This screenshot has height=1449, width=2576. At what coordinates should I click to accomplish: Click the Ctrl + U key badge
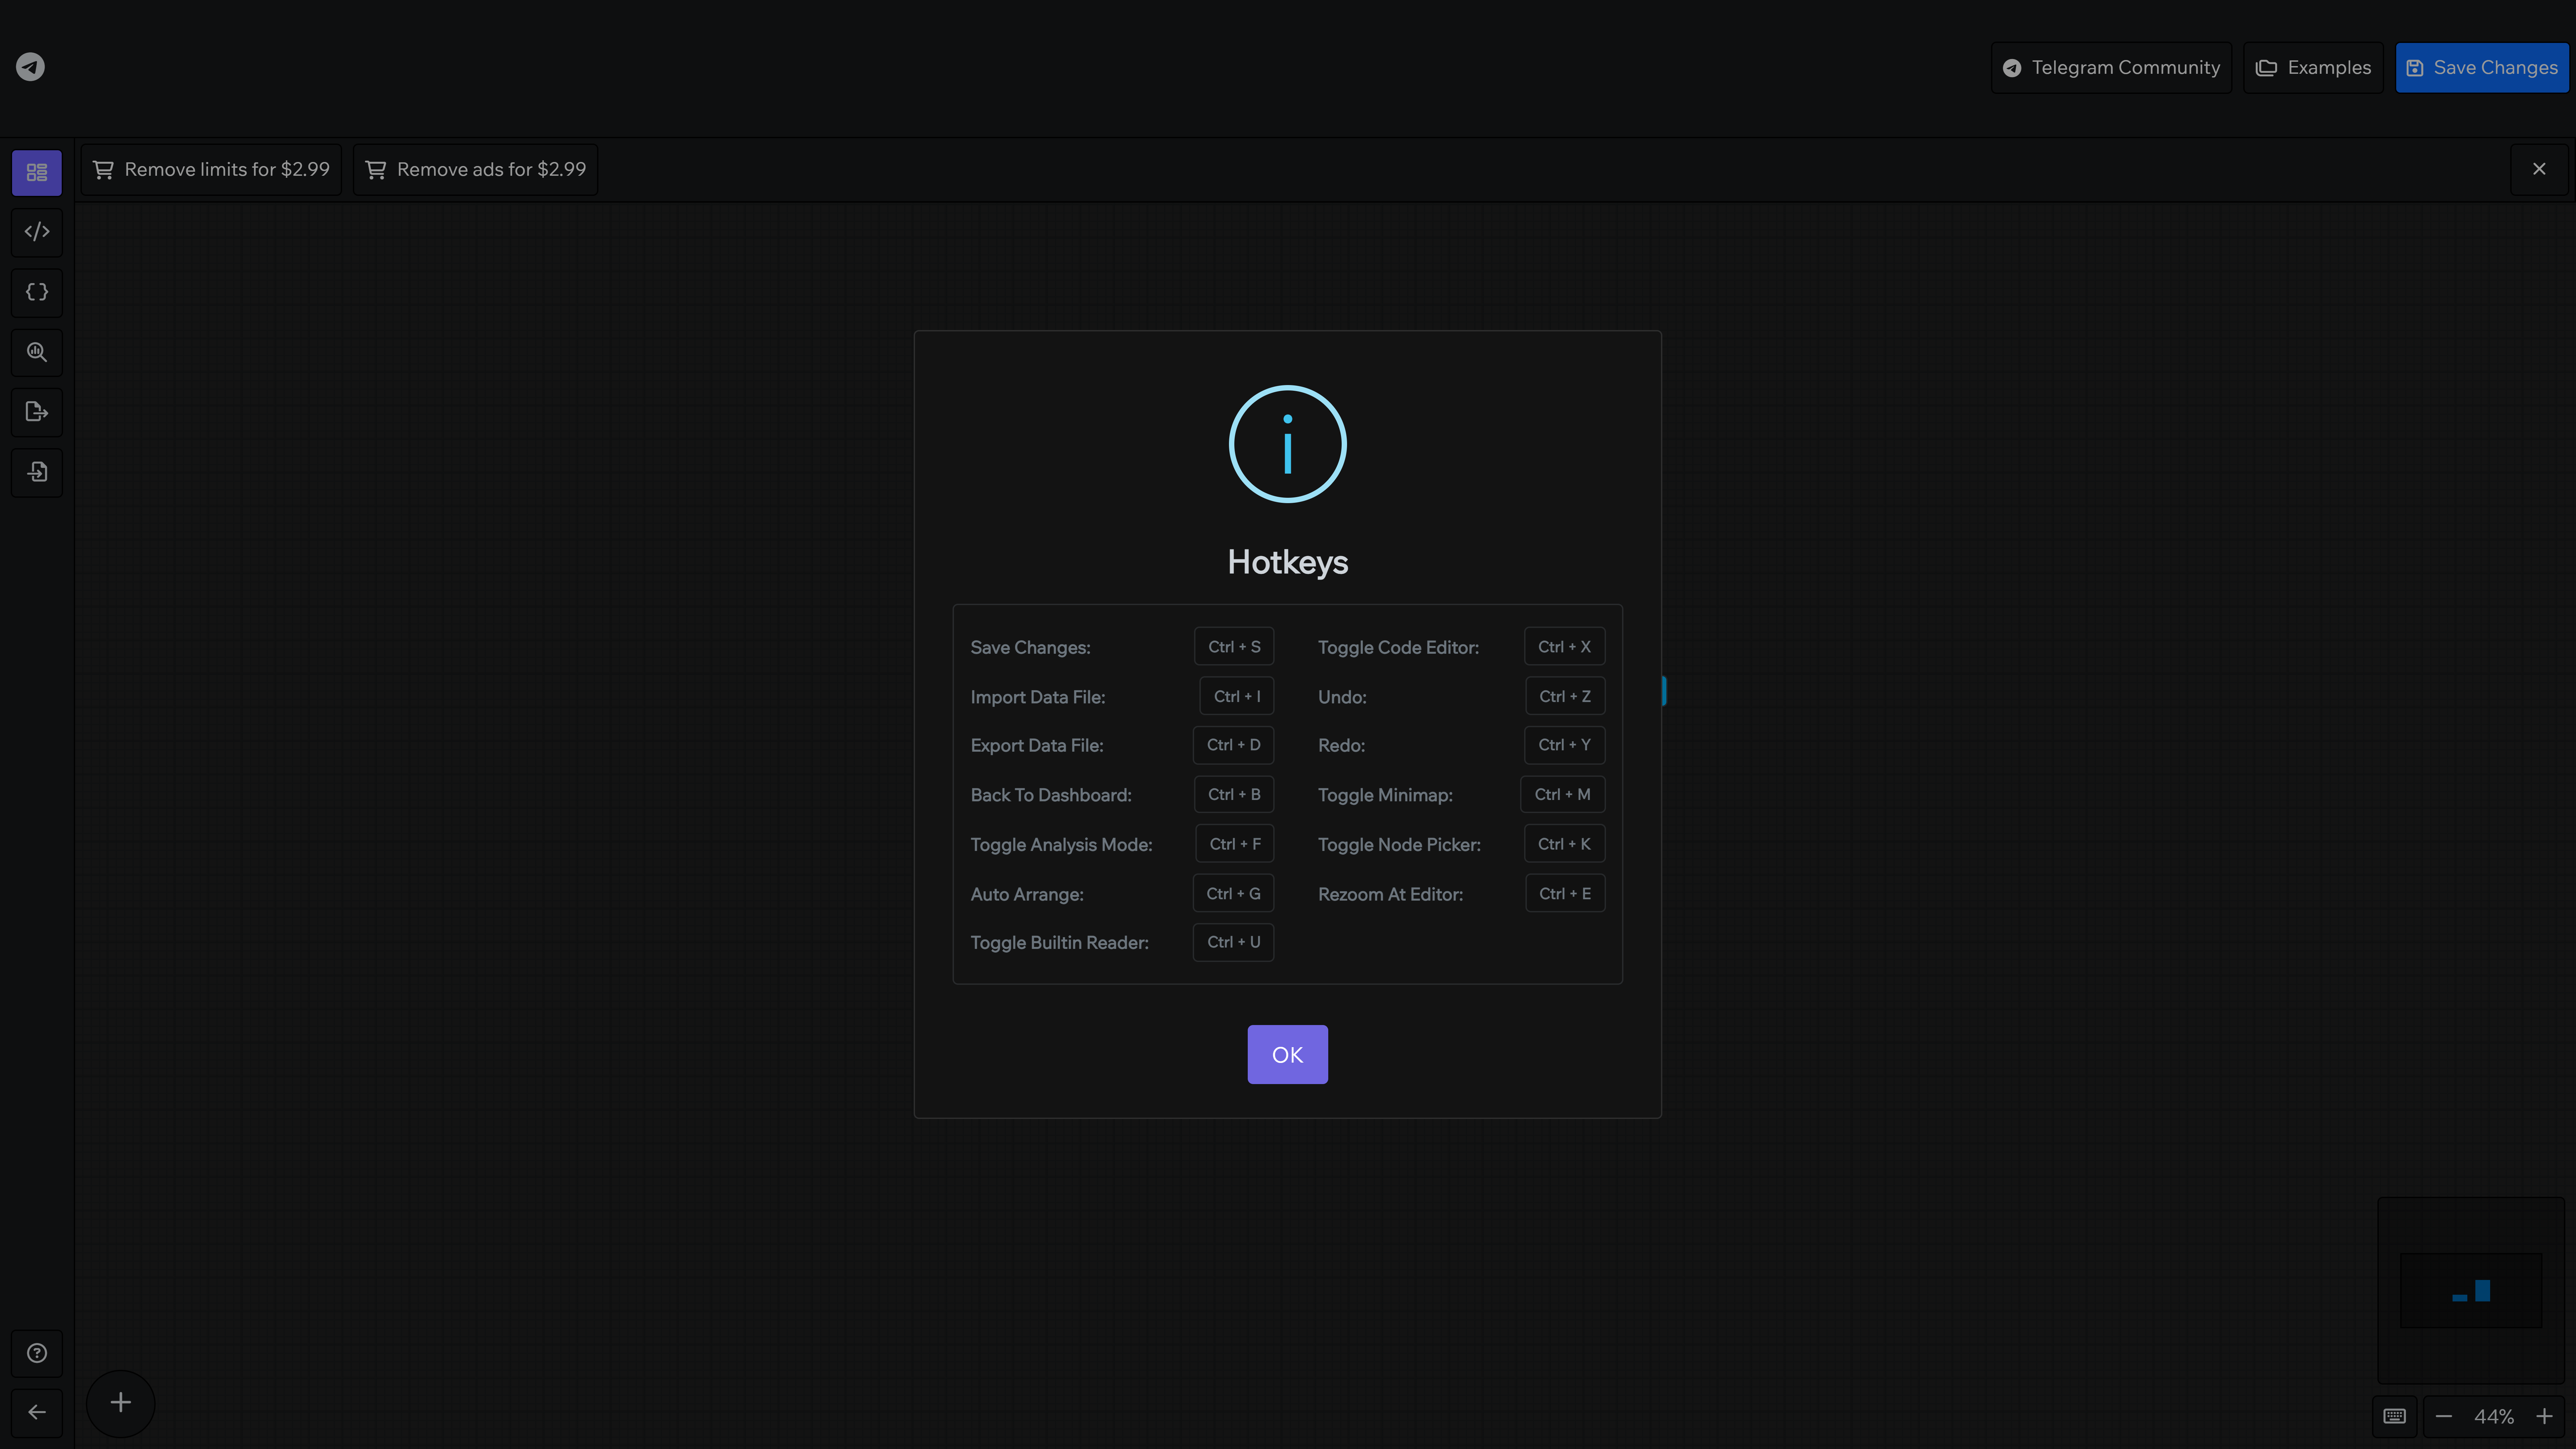pos(1234,942)
